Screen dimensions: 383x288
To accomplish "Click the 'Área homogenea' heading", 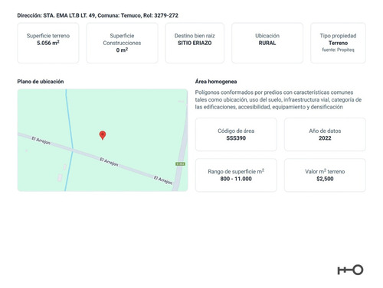I will tap(216, 82).
